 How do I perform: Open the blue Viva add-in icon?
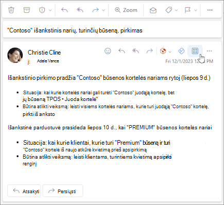[x=181, y=51]
